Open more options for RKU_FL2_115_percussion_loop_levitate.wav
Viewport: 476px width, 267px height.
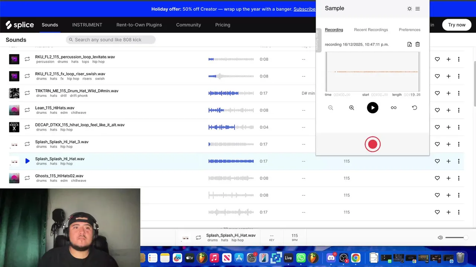(x=459, y=59)
